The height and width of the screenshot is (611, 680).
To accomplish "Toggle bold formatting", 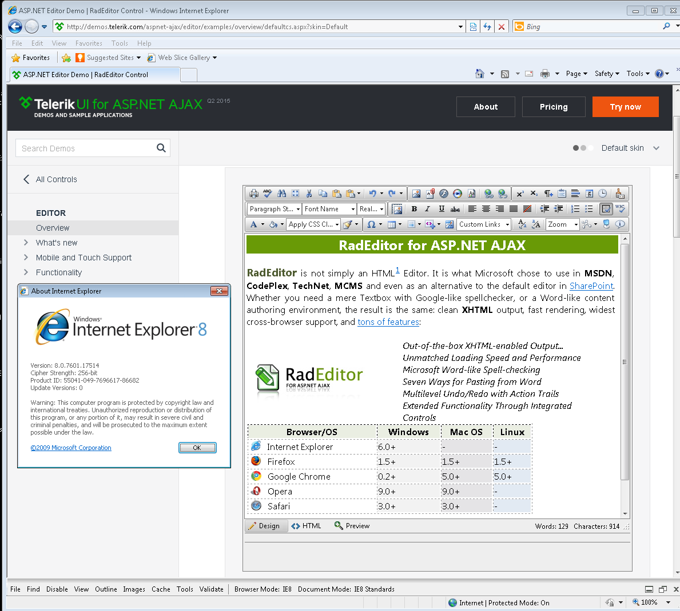I will [x=414, y=209].
